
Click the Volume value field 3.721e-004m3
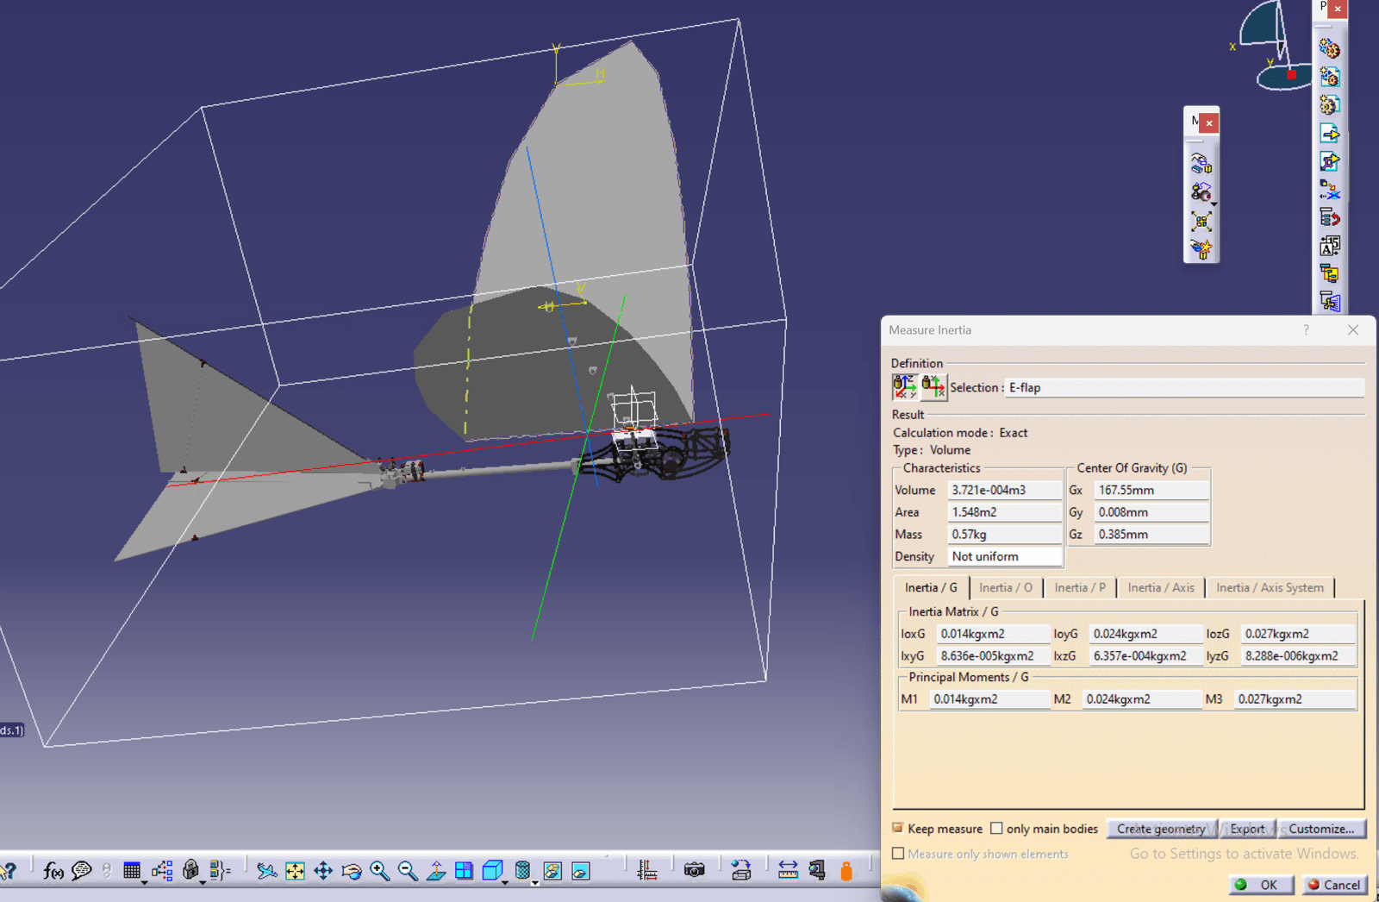click(1005, 490)
